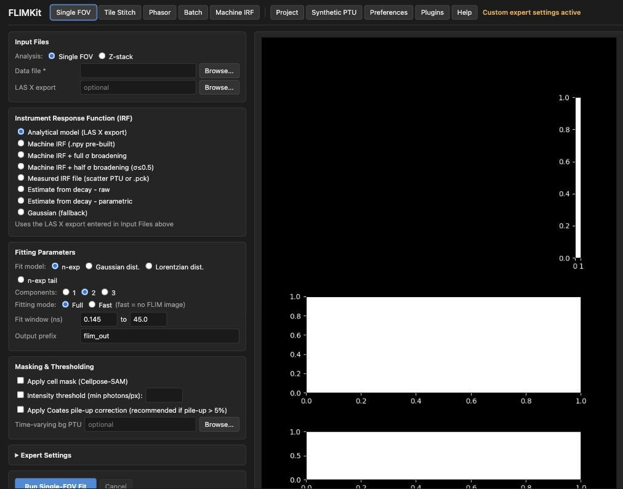Open the Tile Stitch tab
Image resolution: width=623 pixels, height=489 pixels.
point(119,12)
